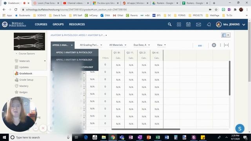This screenshot has width=251, height=141.
Task: Open the Windows Start menu
Action: (x=4, y=137)
